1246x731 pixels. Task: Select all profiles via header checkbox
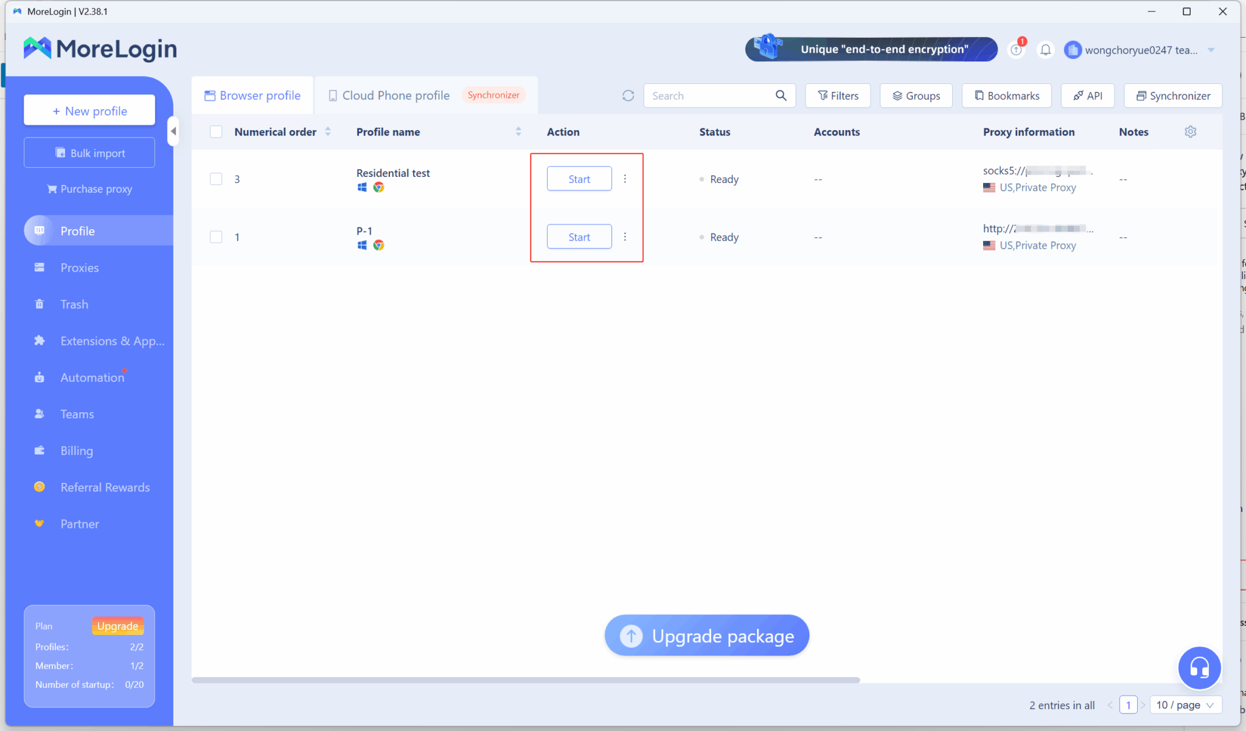[x=216, y=131]
